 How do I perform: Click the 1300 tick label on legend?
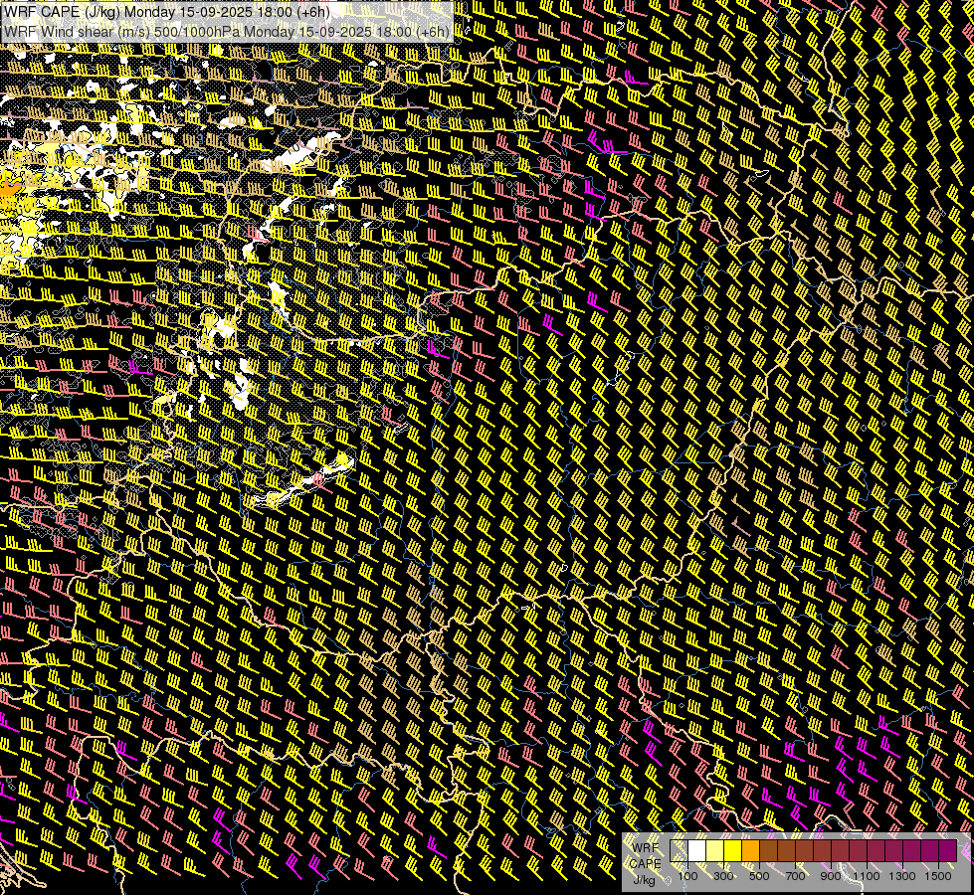coord(902,876)
